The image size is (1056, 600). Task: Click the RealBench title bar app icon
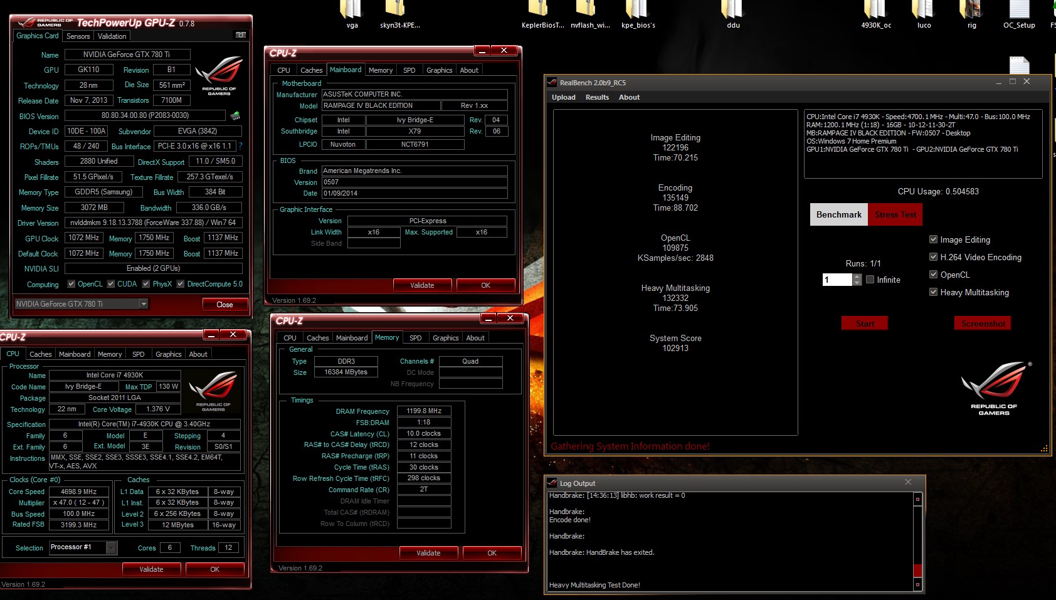tap(552, 82)
